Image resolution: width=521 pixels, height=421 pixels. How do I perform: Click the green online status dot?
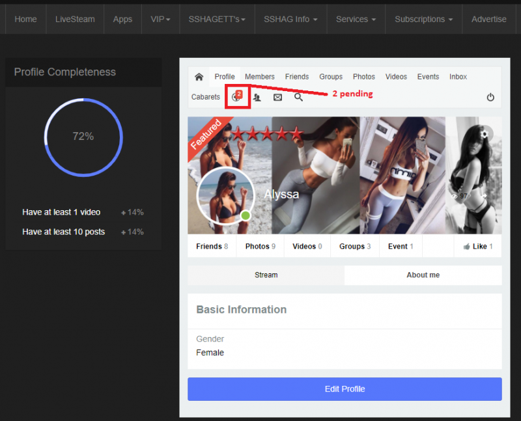[x=246, y=215]
